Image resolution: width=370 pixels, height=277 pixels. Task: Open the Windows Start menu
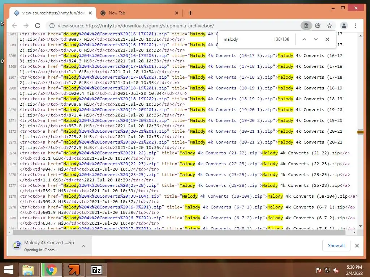(x=9, y=270)
